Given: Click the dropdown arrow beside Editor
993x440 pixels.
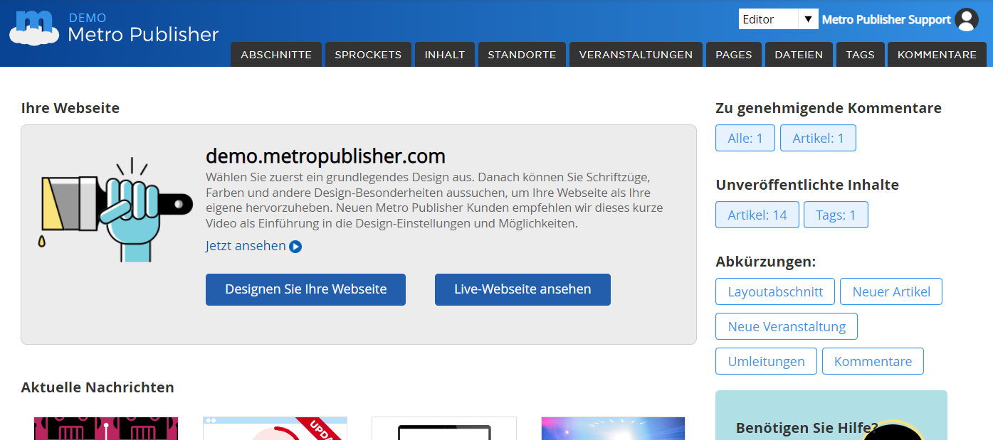Looking at the screenshot, I should coord(808,19).
